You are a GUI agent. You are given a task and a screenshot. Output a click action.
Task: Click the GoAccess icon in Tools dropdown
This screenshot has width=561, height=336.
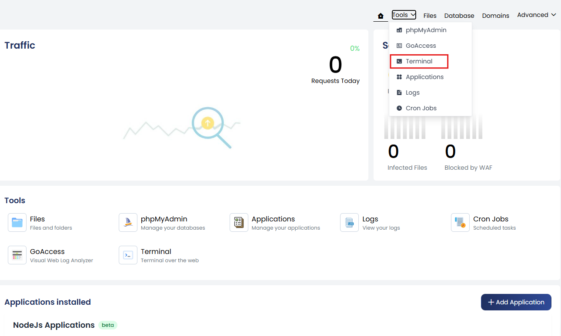(x=399, y=46)
